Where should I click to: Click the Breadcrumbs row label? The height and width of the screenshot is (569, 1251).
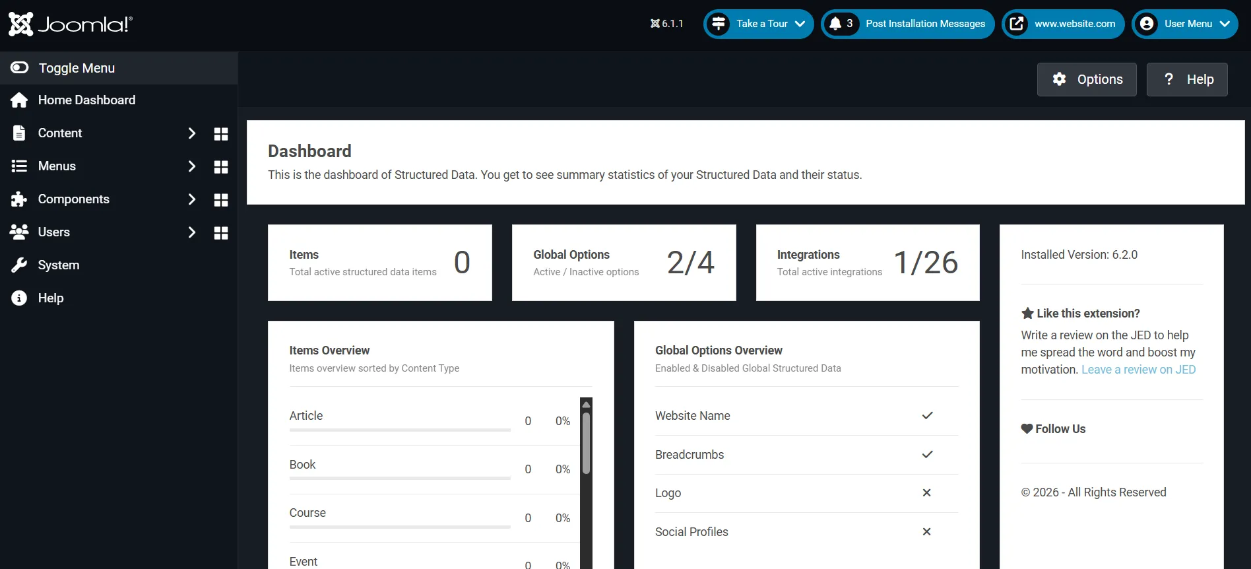pos(690,455)
